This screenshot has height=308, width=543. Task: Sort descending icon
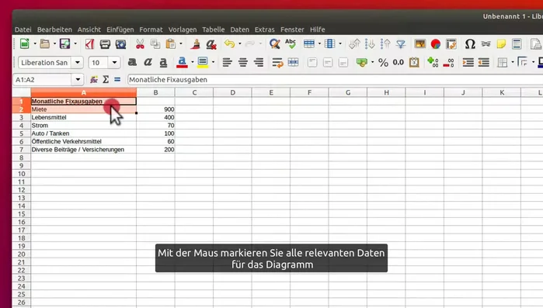pos(385,44)
